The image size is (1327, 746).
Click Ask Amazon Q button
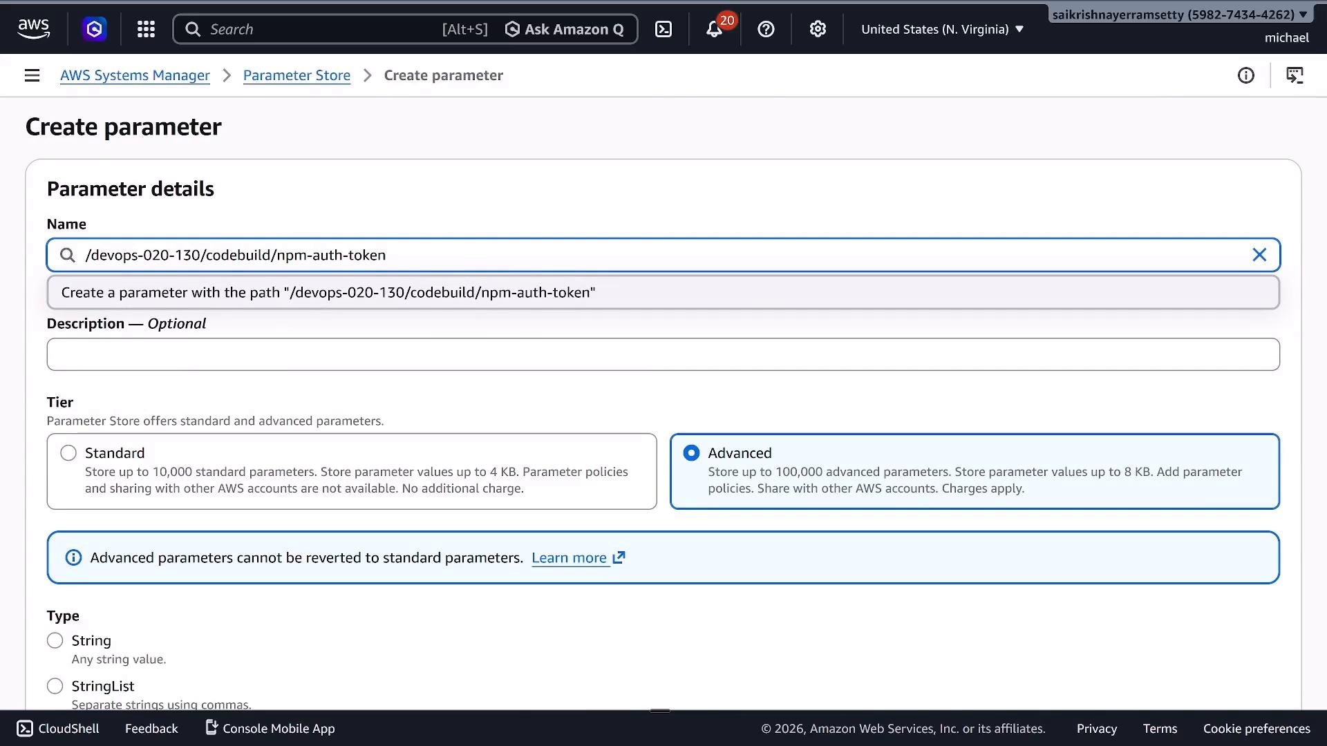[x=565, y=29]
